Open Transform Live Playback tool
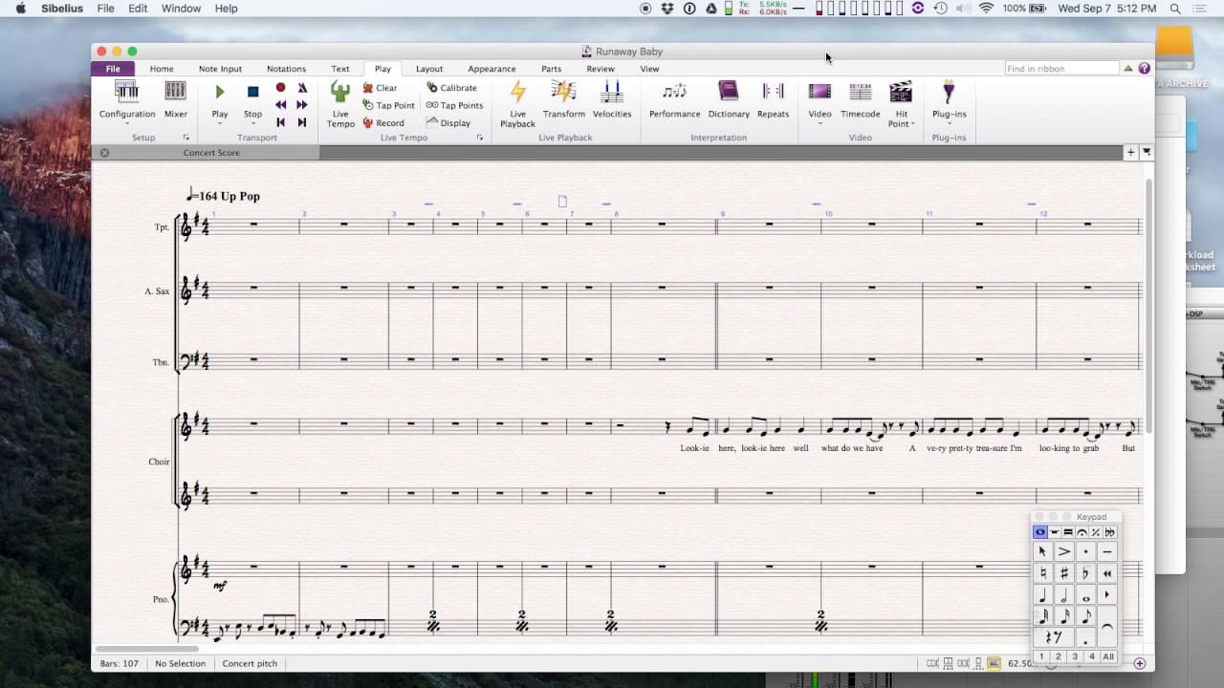The height and width of the screenshot is (688, 1224). click(x=564, y=98)
